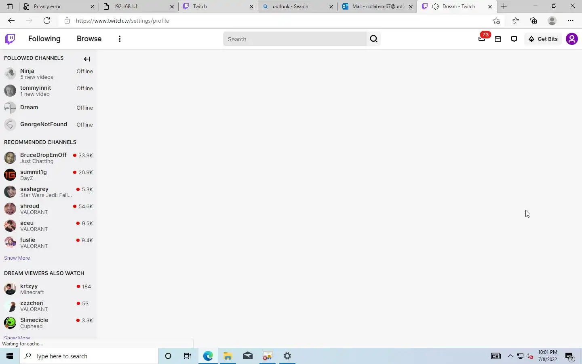Screen dimensions: 582x364
Task: Click the magnifying glass search button
Action: pyautogui.click(x=374, y=39)
